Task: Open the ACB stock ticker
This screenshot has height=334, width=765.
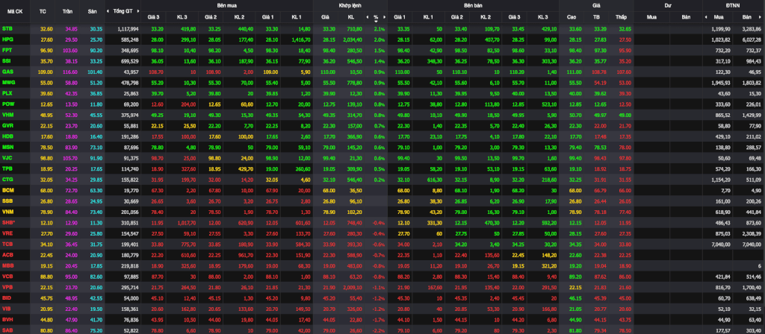Action: (7, 254)
